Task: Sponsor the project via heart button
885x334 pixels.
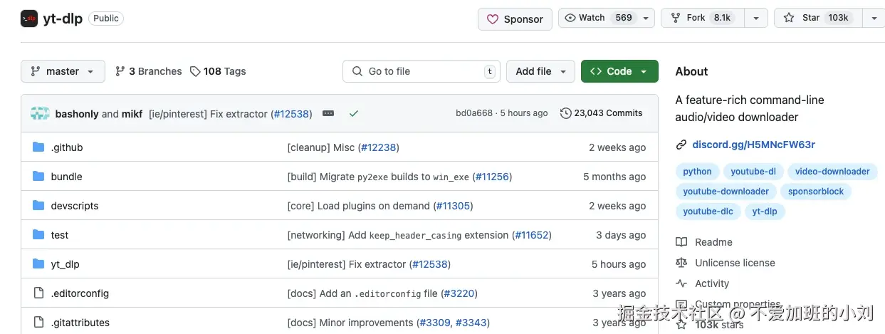Action: [x=515, y=19]
